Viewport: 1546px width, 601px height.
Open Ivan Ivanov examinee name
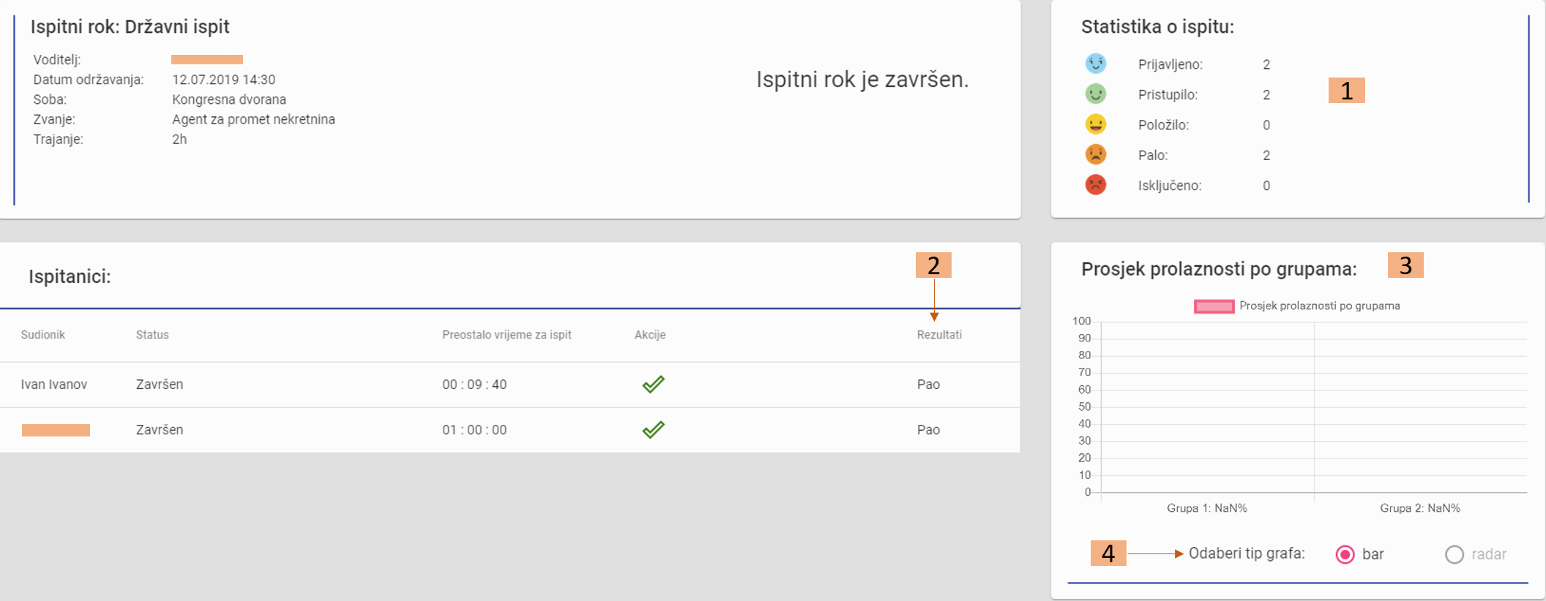point(53,385)
